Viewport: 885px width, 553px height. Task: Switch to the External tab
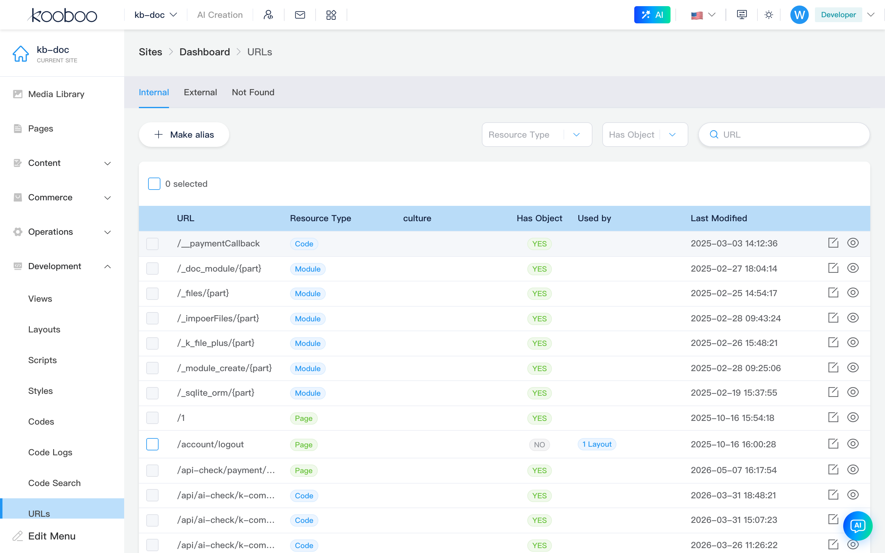200,92
